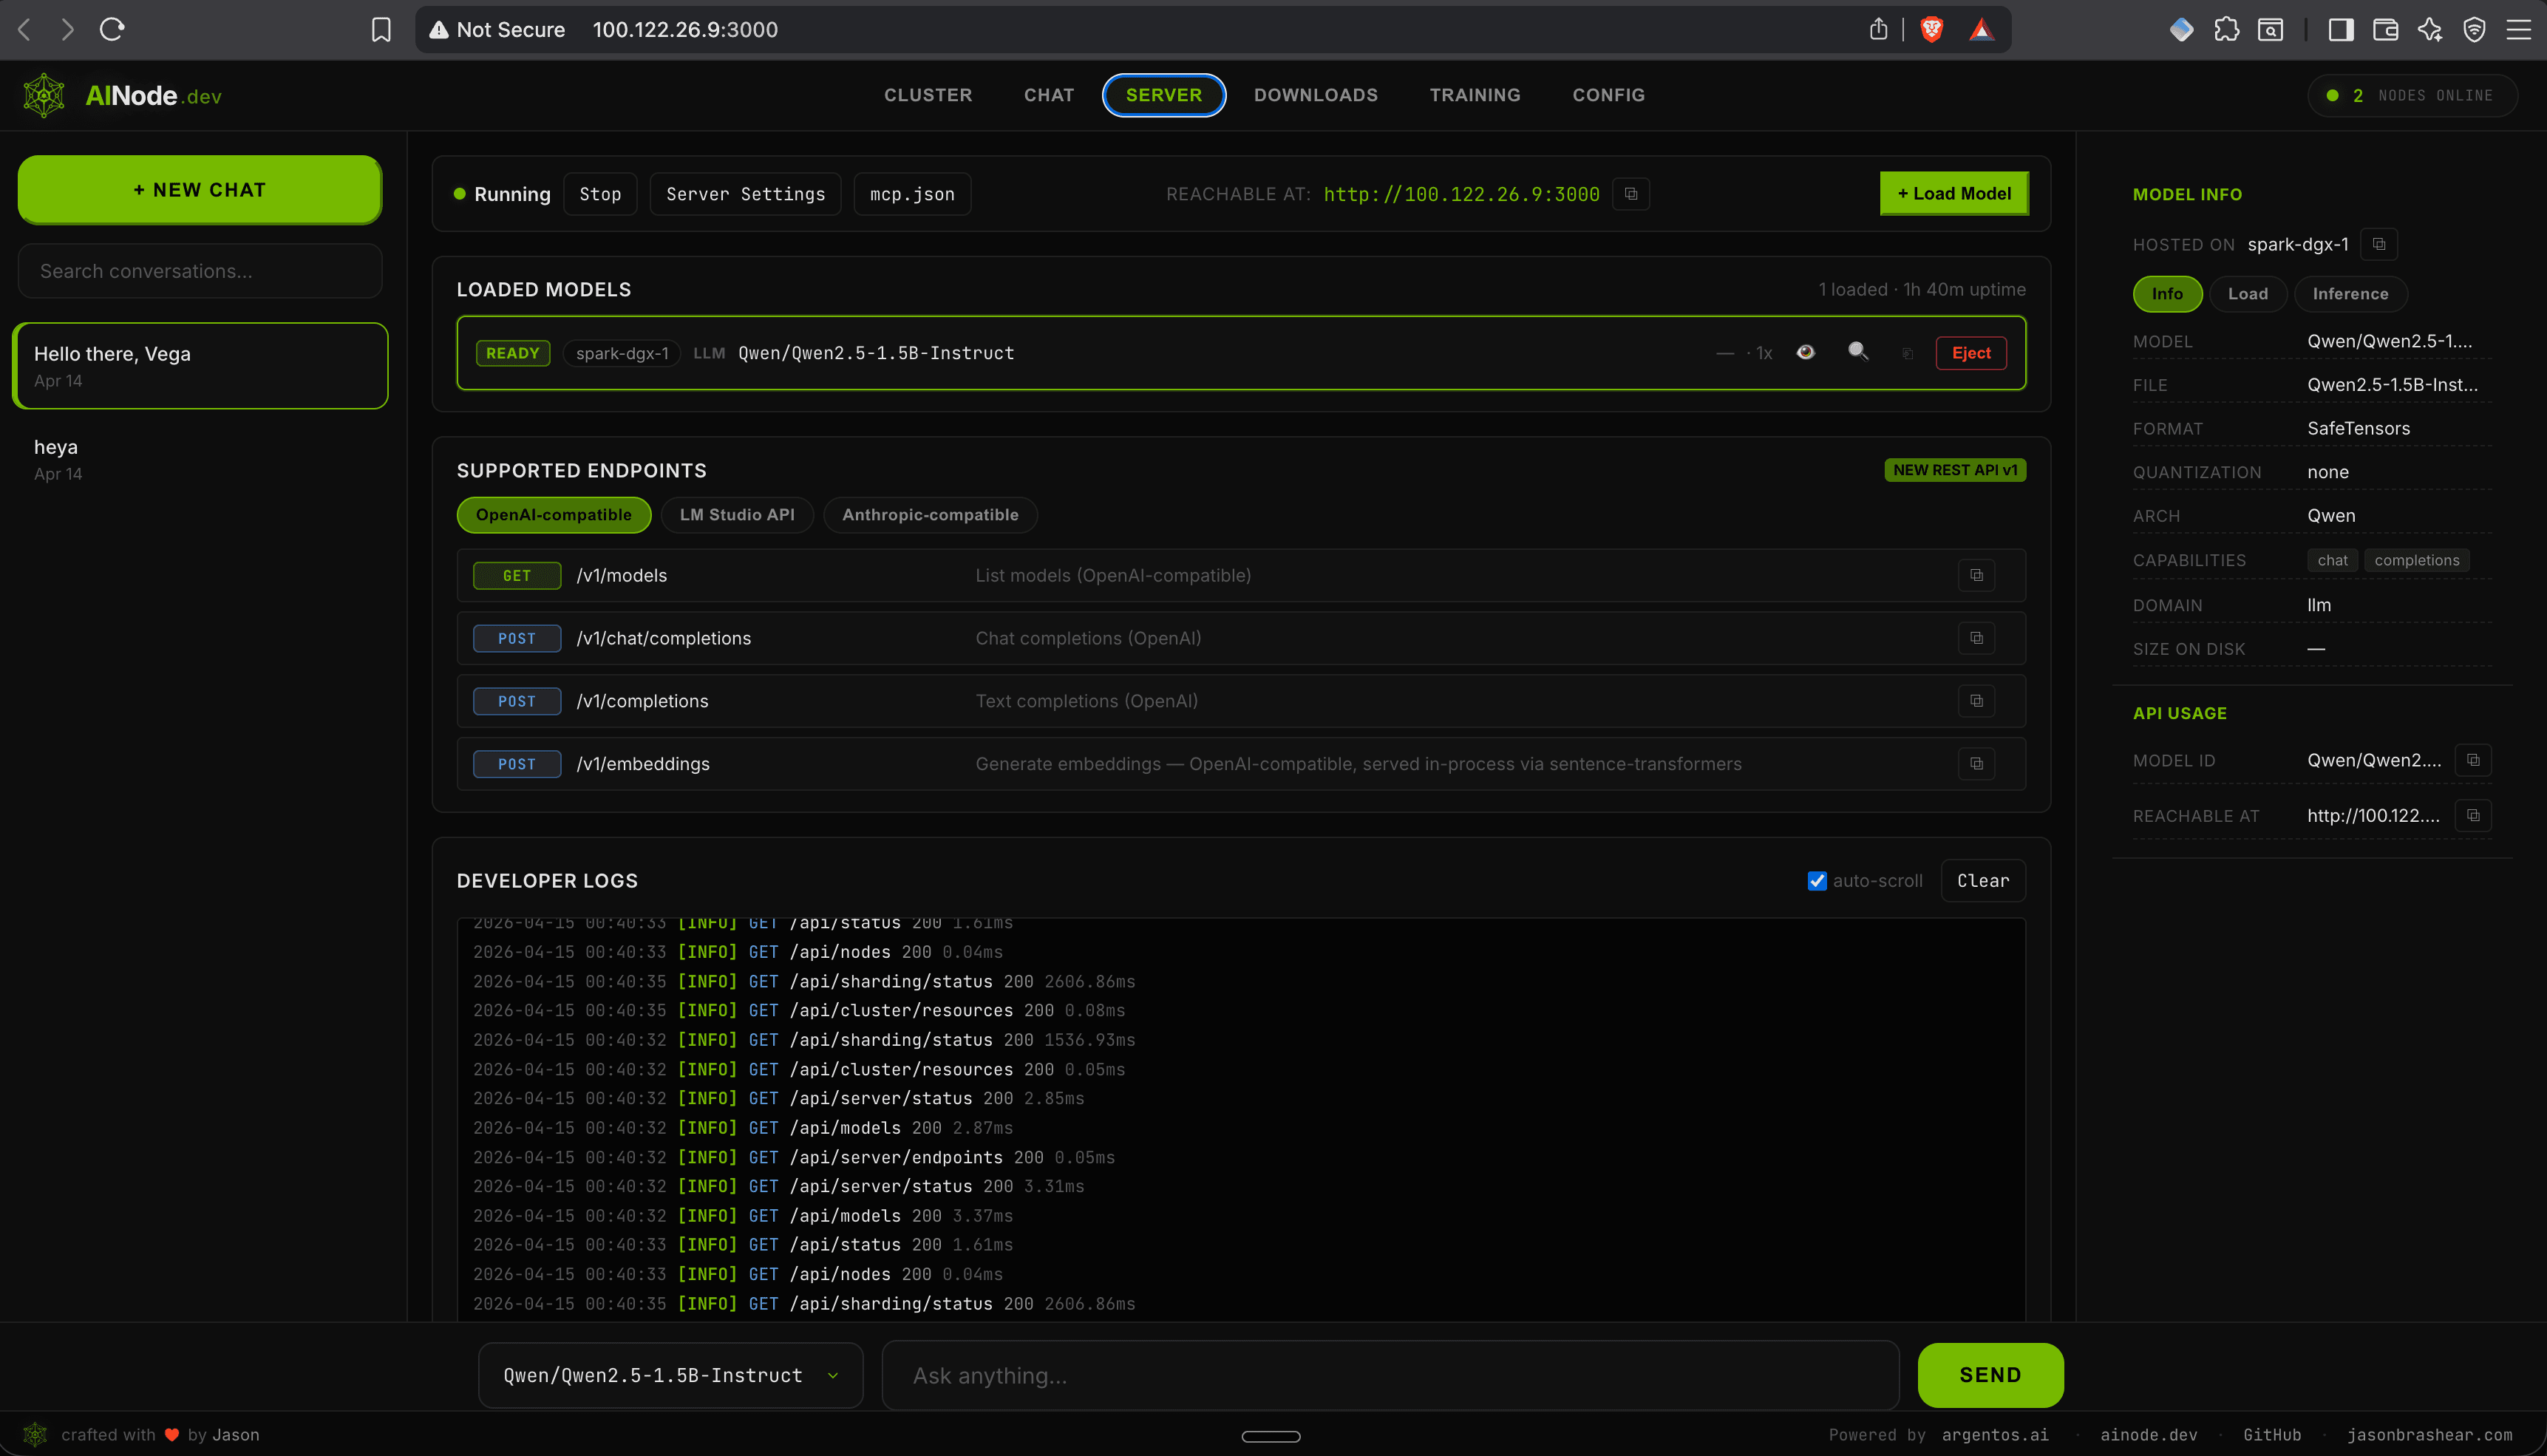The height and width of the screenshot is (1456, 2547).
Task: Copy the /v1/embeddings endpoint path
Action: pyautogui.click(x=1976, y=764)
